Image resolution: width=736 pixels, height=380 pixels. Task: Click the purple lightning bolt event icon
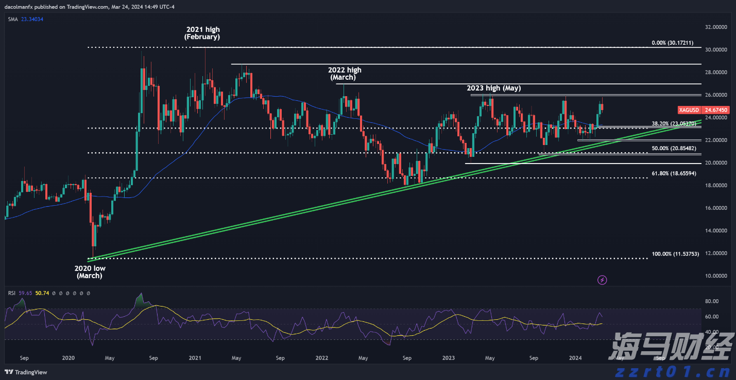[x=602, y=280]
